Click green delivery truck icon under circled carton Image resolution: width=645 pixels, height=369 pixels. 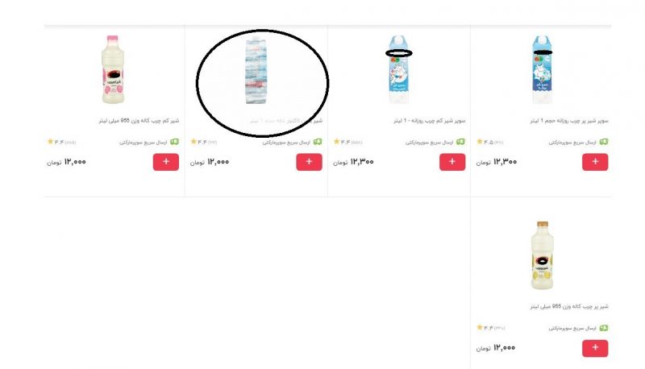click(x=318, y=142)
